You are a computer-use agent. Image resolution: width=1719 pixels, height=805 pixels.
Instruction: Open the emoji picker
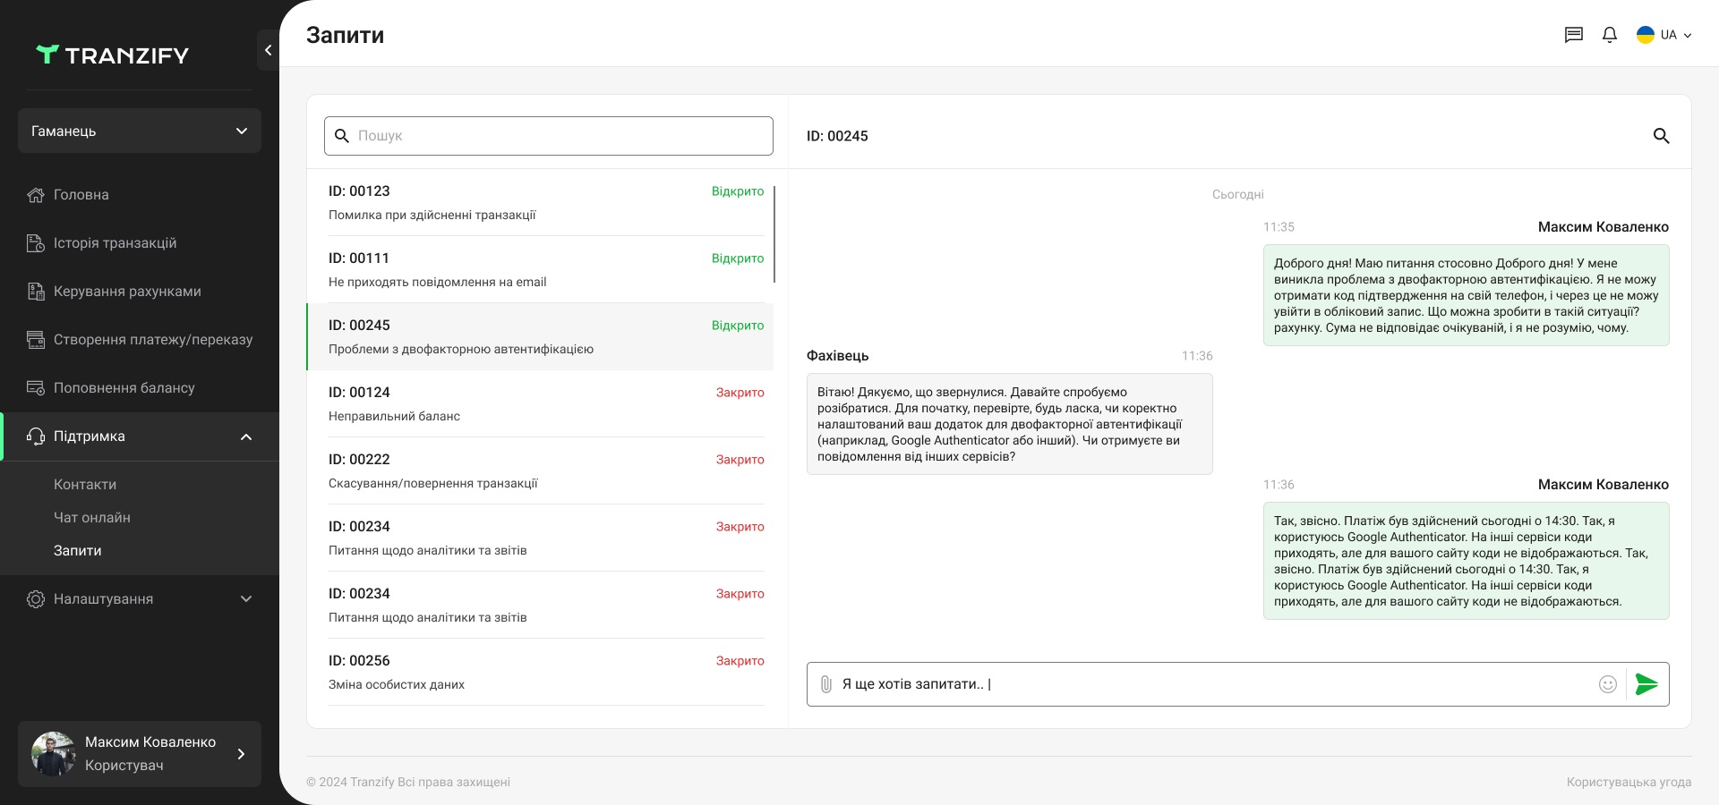click(x=1608, y=684)
